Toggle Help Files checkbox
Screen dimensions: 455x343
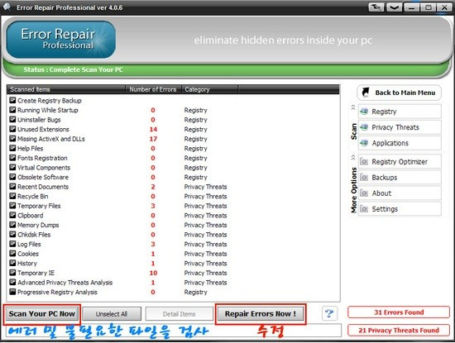pyautogui.click(x=12, y=148)
